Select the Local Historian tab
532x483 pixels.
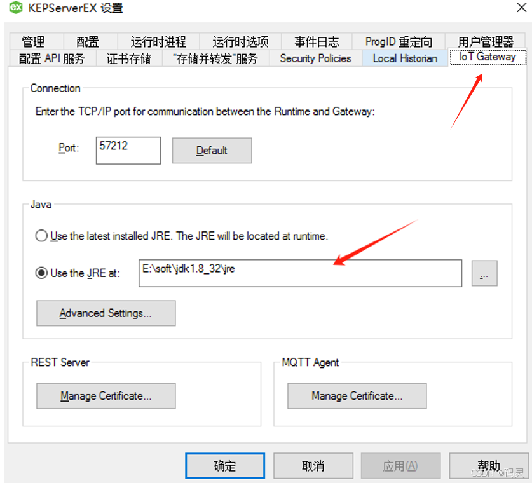[405, 58]
